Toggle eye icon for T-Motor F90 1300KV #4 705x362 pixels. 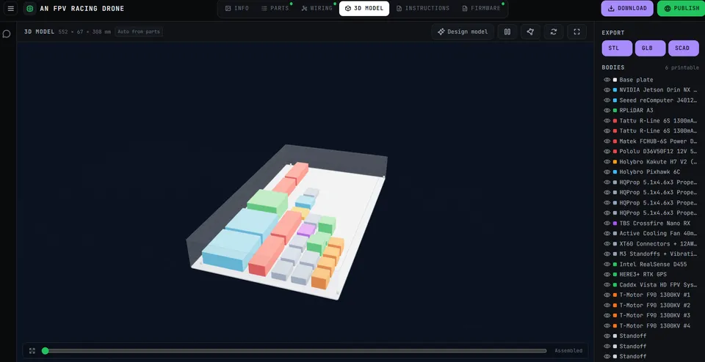[607, 325]
